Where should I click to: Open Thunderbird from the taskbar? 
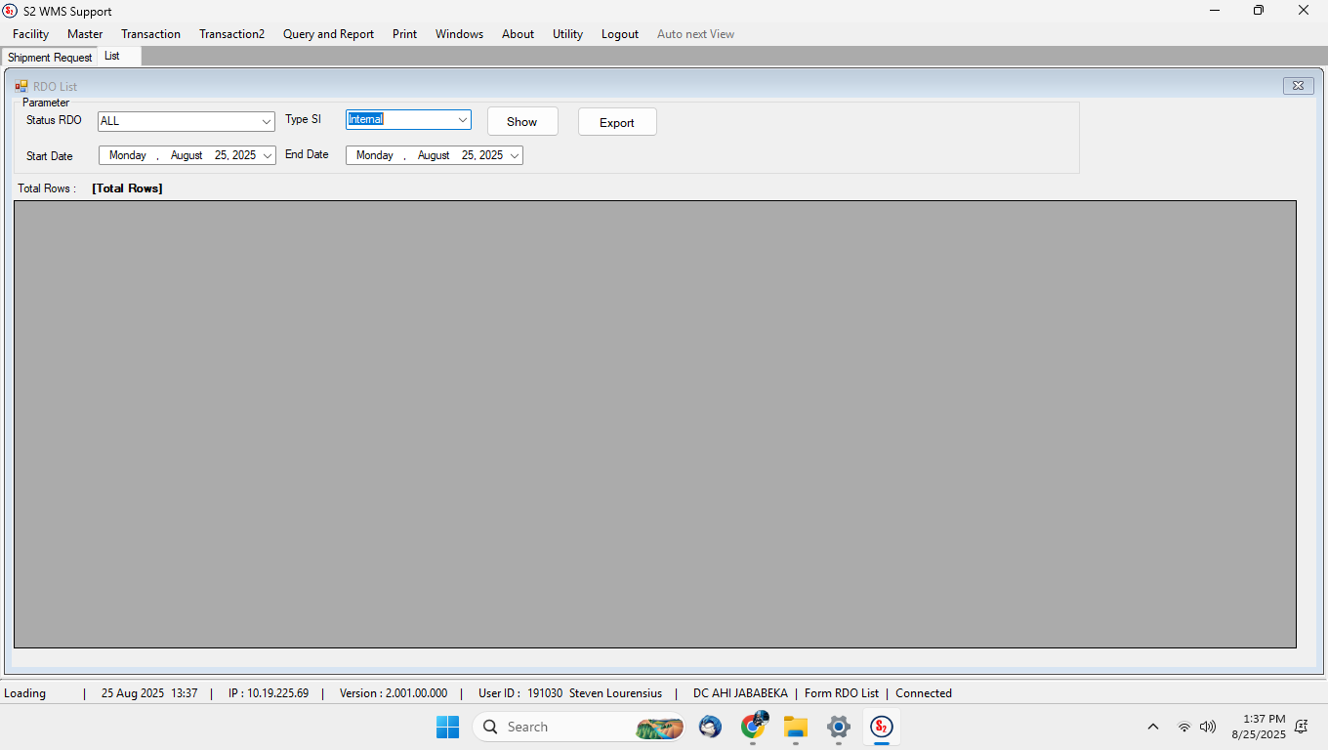(x=710, y=727)
